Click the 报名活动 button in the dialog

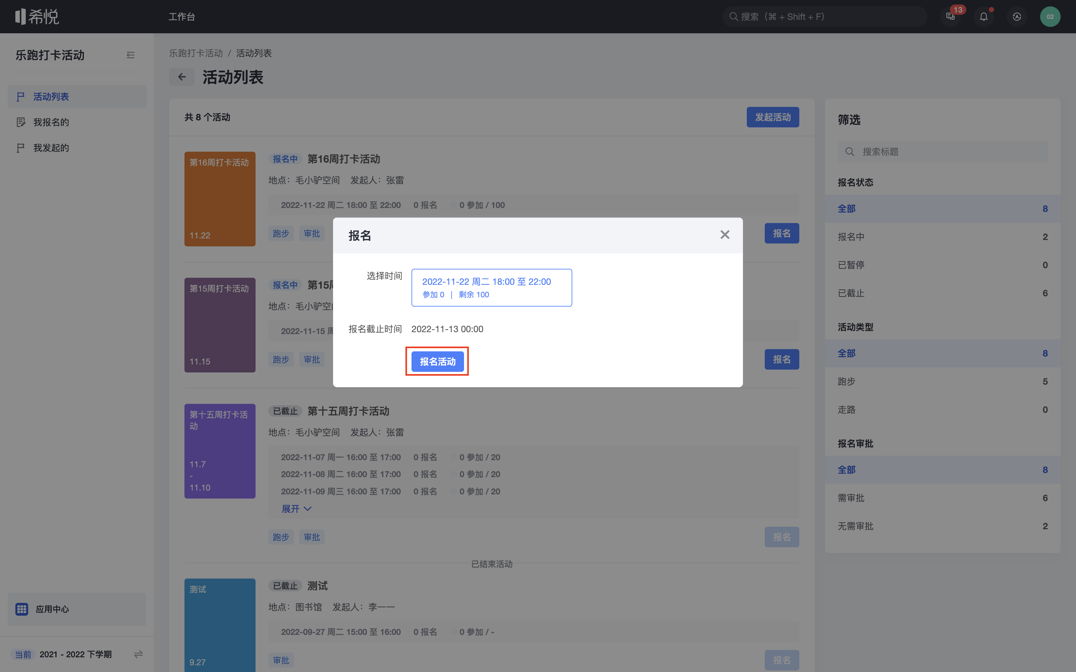point(437,361)
